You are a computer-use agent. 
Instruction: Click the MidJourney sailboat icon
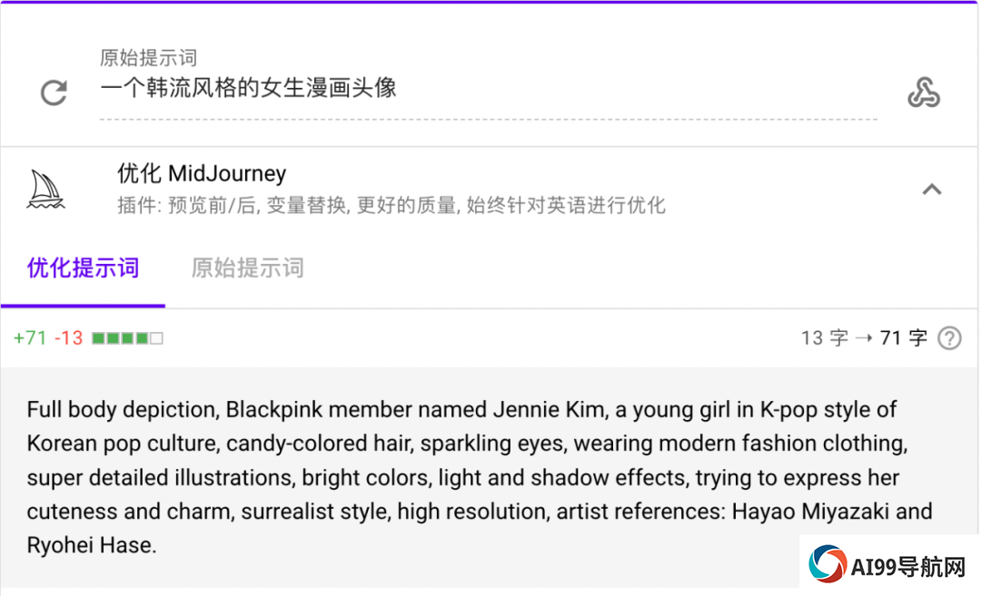pyautogui.click(x=45, y=190)
